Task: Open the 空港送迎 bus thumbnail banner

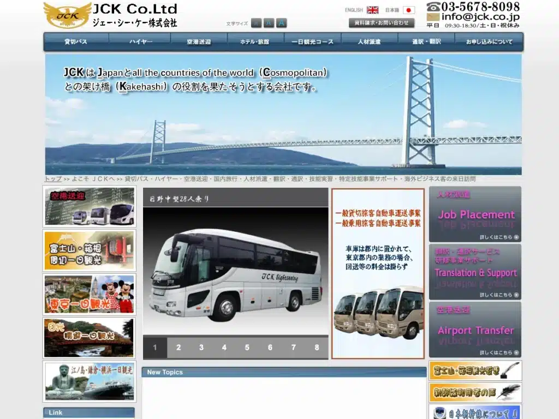Action: click(89, 207)
